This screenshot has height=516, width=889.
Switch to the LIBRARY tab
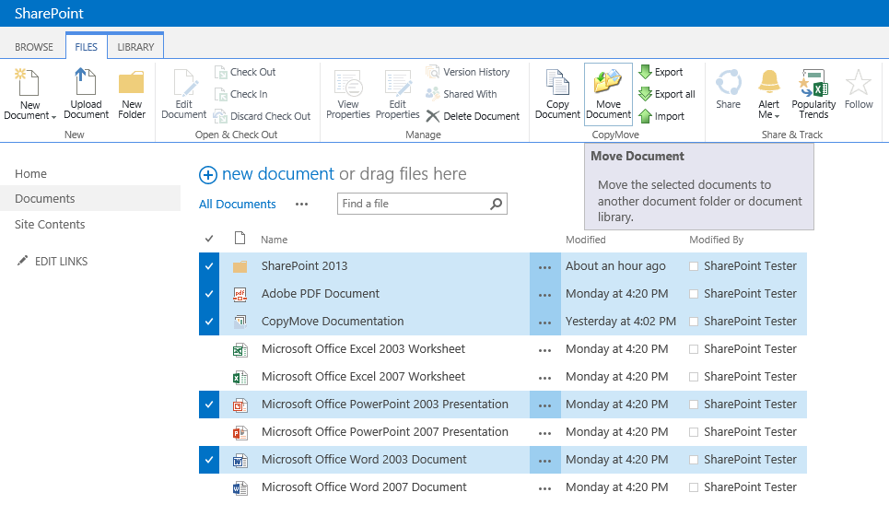tap(135, 47)
